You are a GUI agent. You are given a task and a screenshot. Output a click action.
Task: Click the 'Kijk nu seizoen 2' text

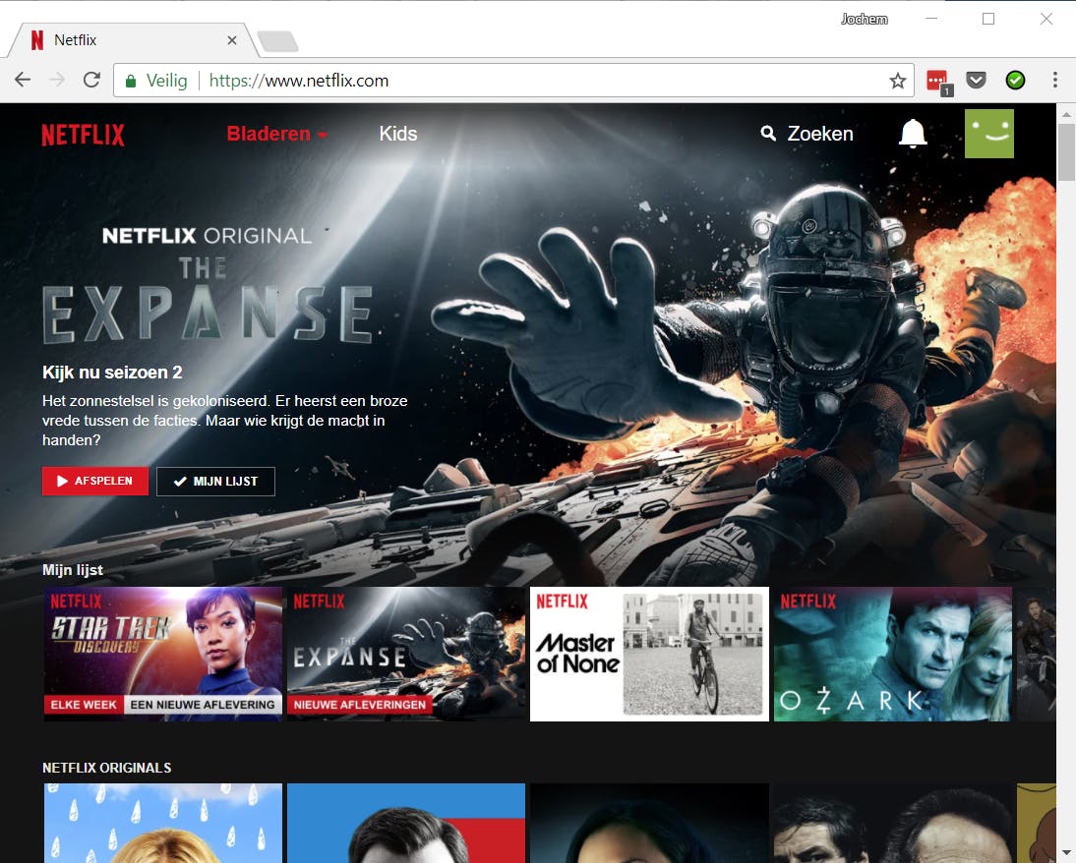[112, 373]
